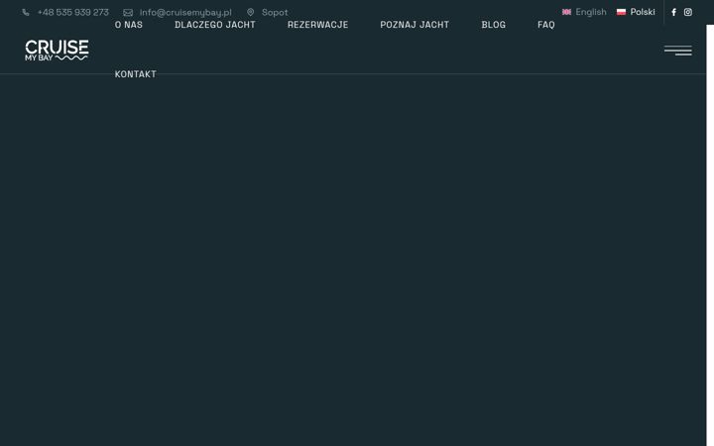
Task: Switch language to English
Action: point(591,12)
